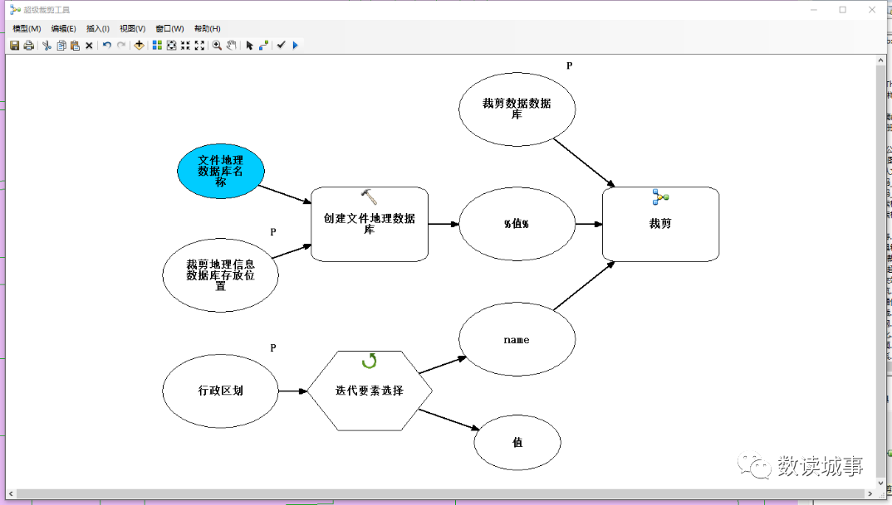Click the Undo arrow icon

[x=107, y=46]
